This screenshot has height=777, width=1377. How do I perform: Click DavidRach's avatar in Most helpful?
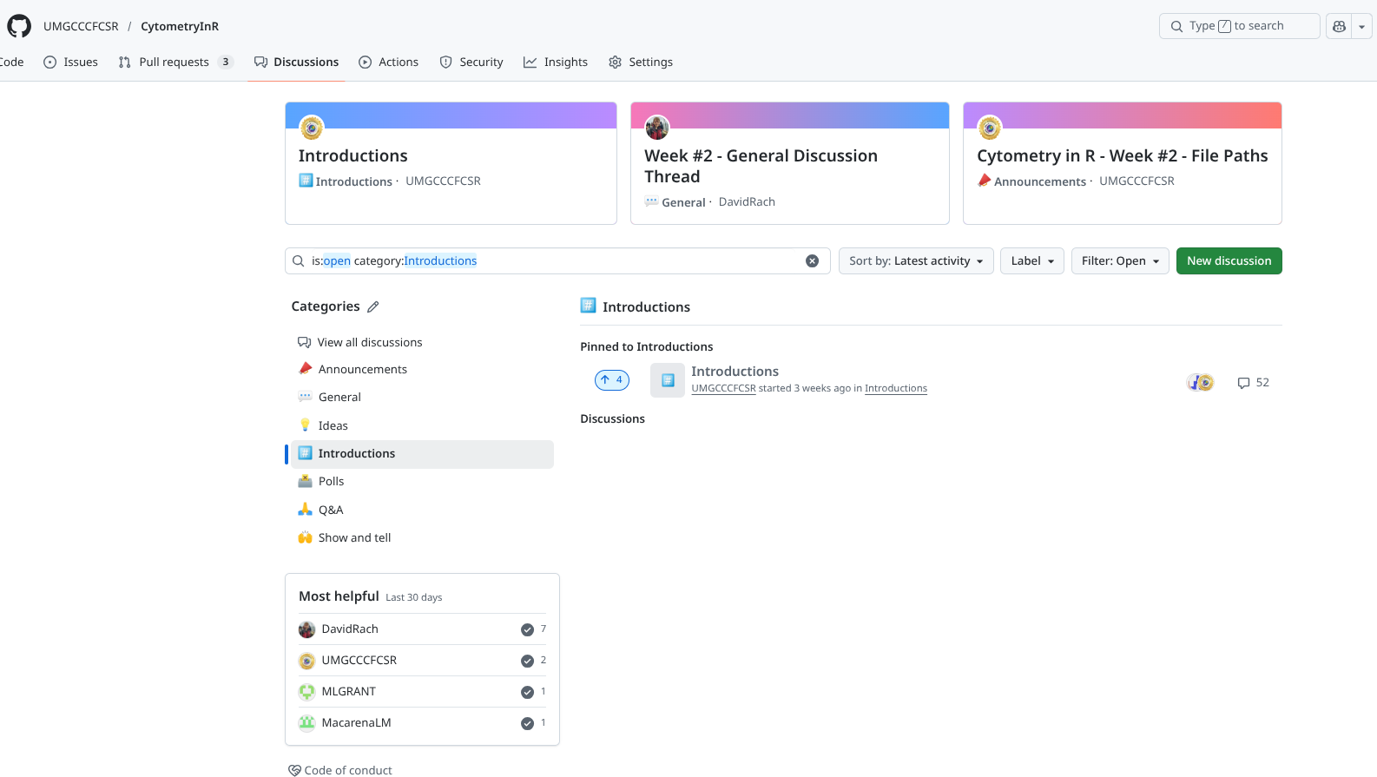(306, 629)
